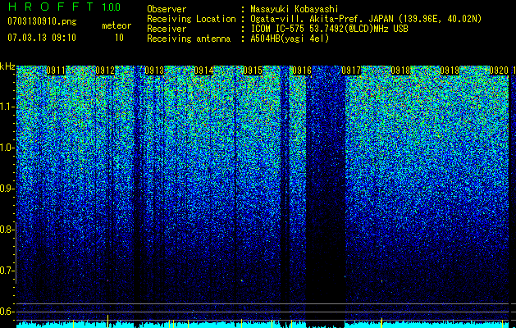Click the HROFFT 1.0.0 title text
This screenshot has width=516, height=328.
64,7
